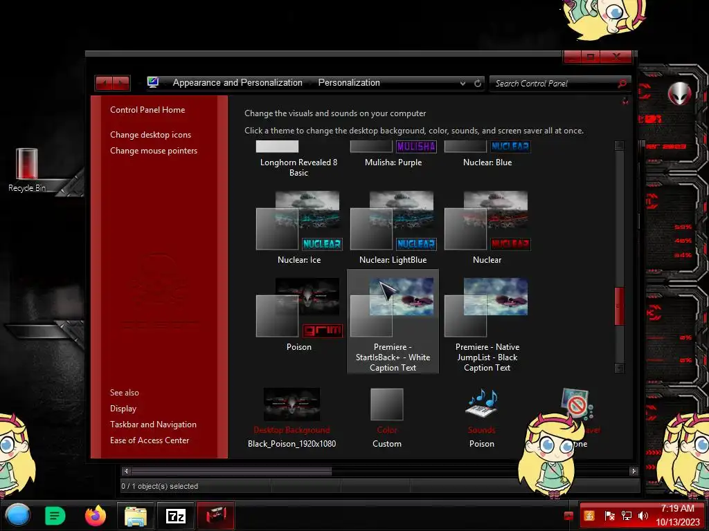This screenshot has width=709, height=531.
Task: Open the Start orb button
Action: 17,516
